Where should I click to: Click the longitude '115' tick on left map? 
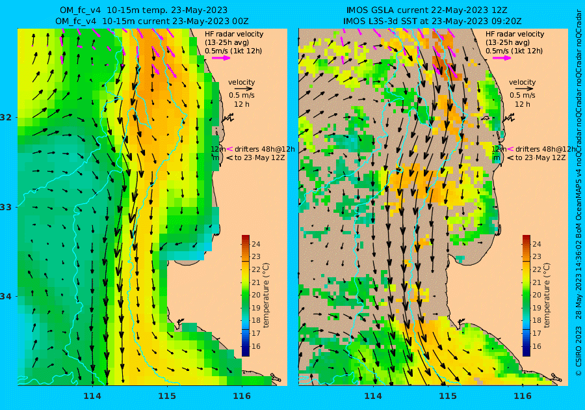167,396
